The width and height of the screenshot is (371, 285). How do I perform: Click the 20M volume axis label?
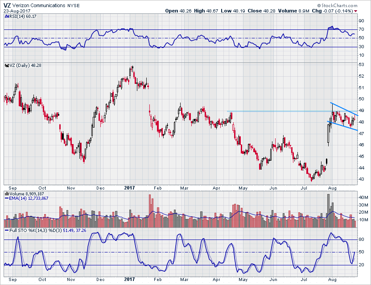click(363, 212)
